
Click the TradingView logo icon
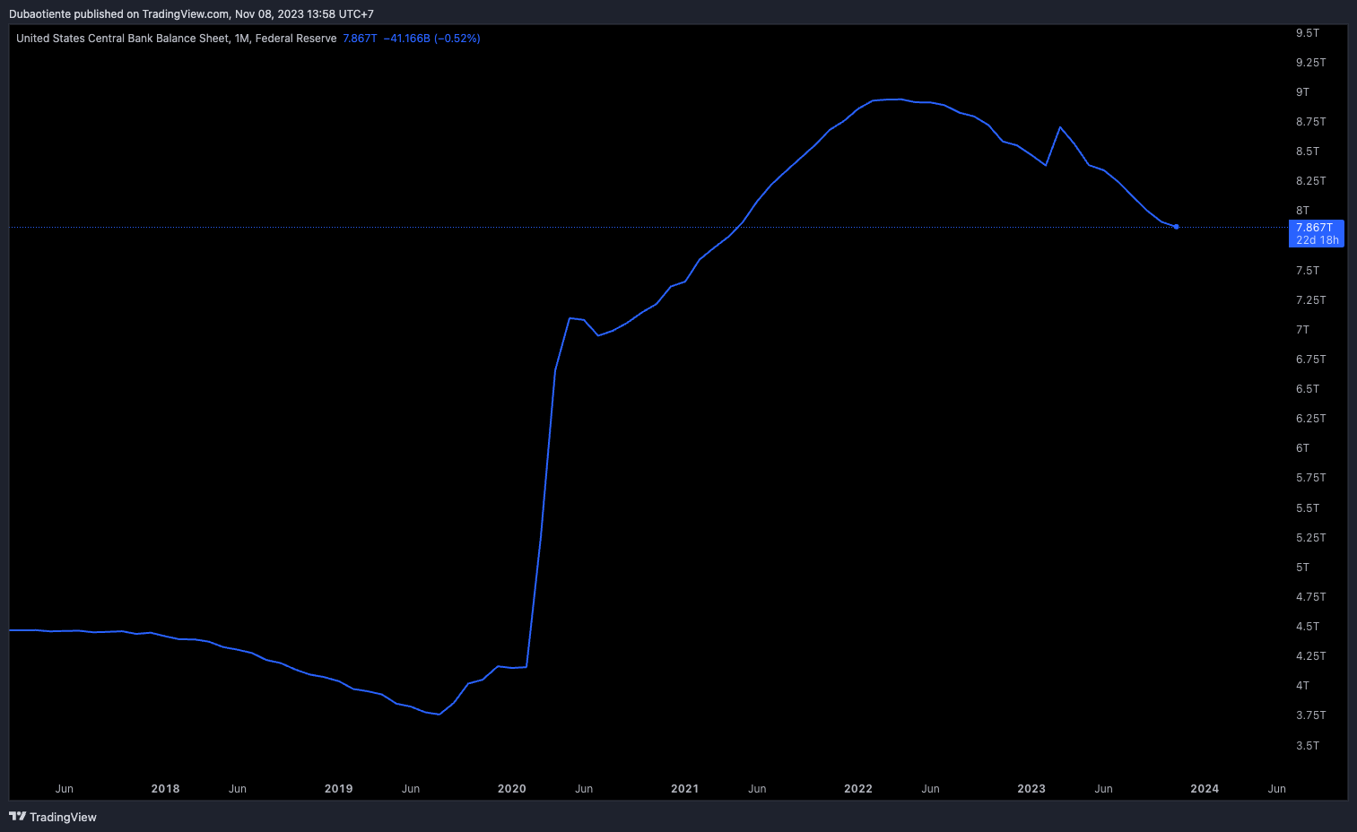(x=17, y=817)
